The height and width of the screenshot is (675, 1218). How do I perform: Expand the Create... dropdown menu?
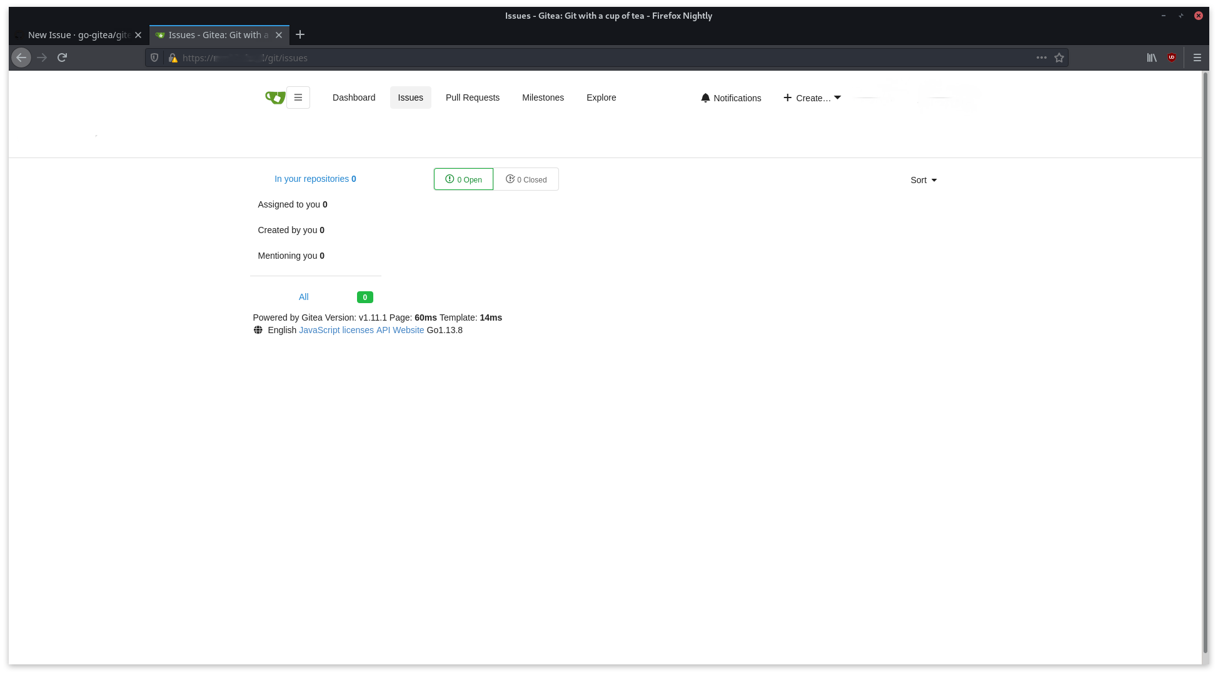pyautogui.click(x=812, y=97)
